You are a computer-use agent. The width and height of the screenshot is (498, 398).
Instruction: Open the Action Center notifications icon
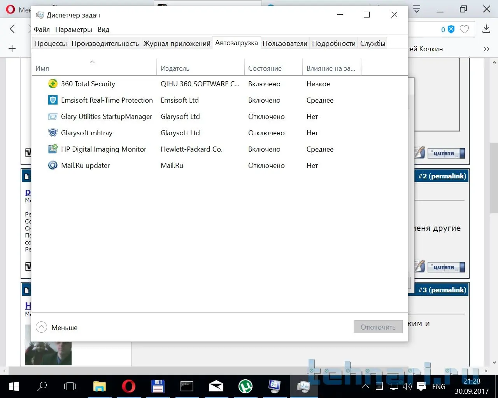[x=421, y=386]
